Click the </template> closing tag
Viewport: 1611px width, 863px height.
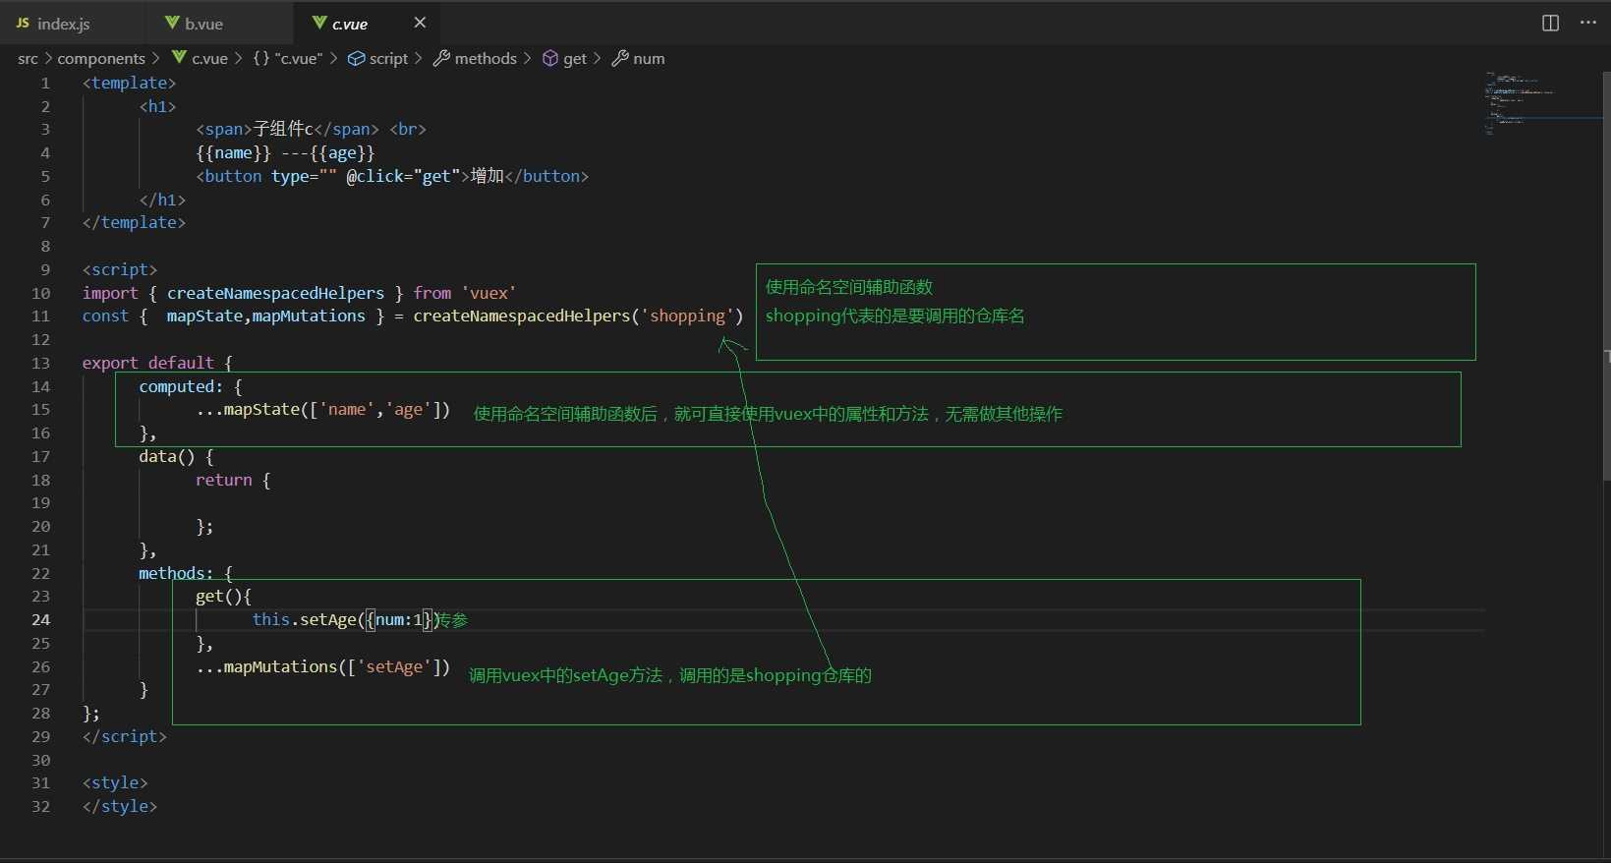coord(134,222)
